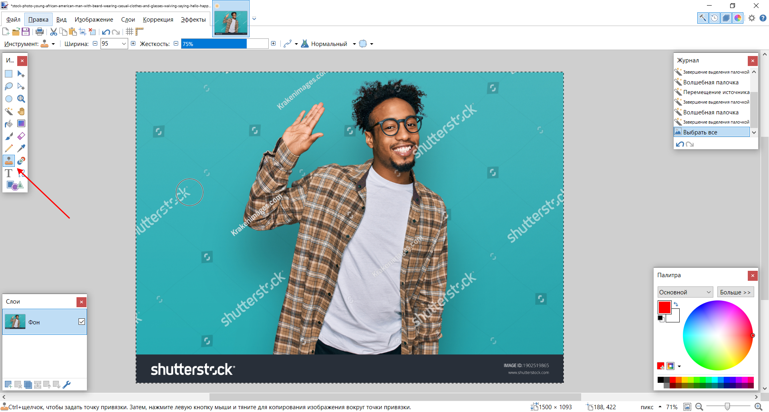Increase hardness with plus button
769x412 pixels.
[x=273, y=44]
